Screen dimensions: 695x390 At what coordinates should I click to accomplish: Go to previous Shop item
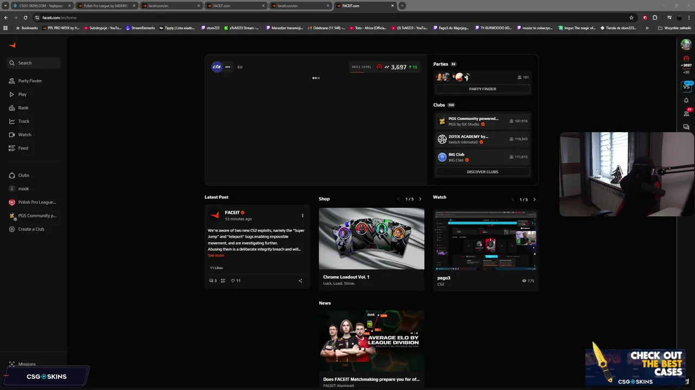point(399,199)
